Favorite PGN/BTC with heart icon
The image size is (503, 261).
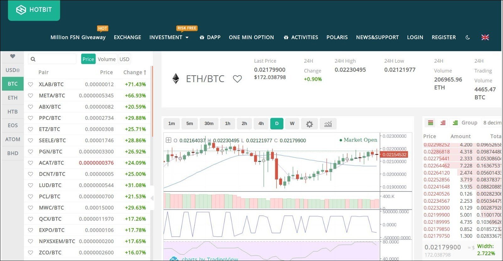tap(30, 152)
